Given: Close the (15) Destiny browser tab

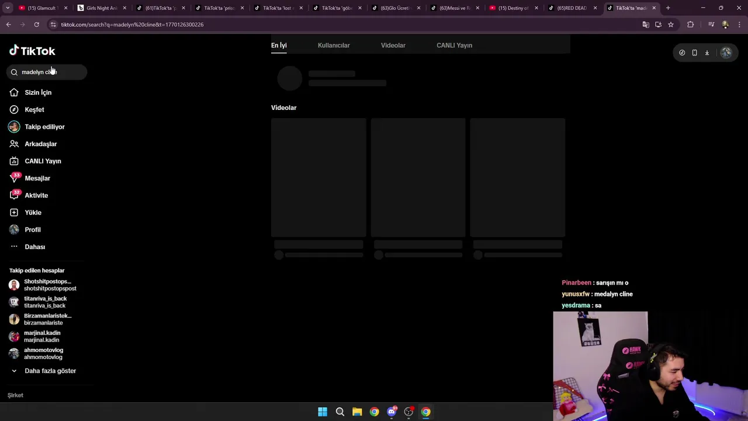Looking at the screenshot, I should pos(536,8).
